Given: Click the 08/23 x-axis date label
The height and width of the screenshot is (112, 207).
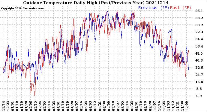Looking at the screenshot, I should [x=131, y=106].
